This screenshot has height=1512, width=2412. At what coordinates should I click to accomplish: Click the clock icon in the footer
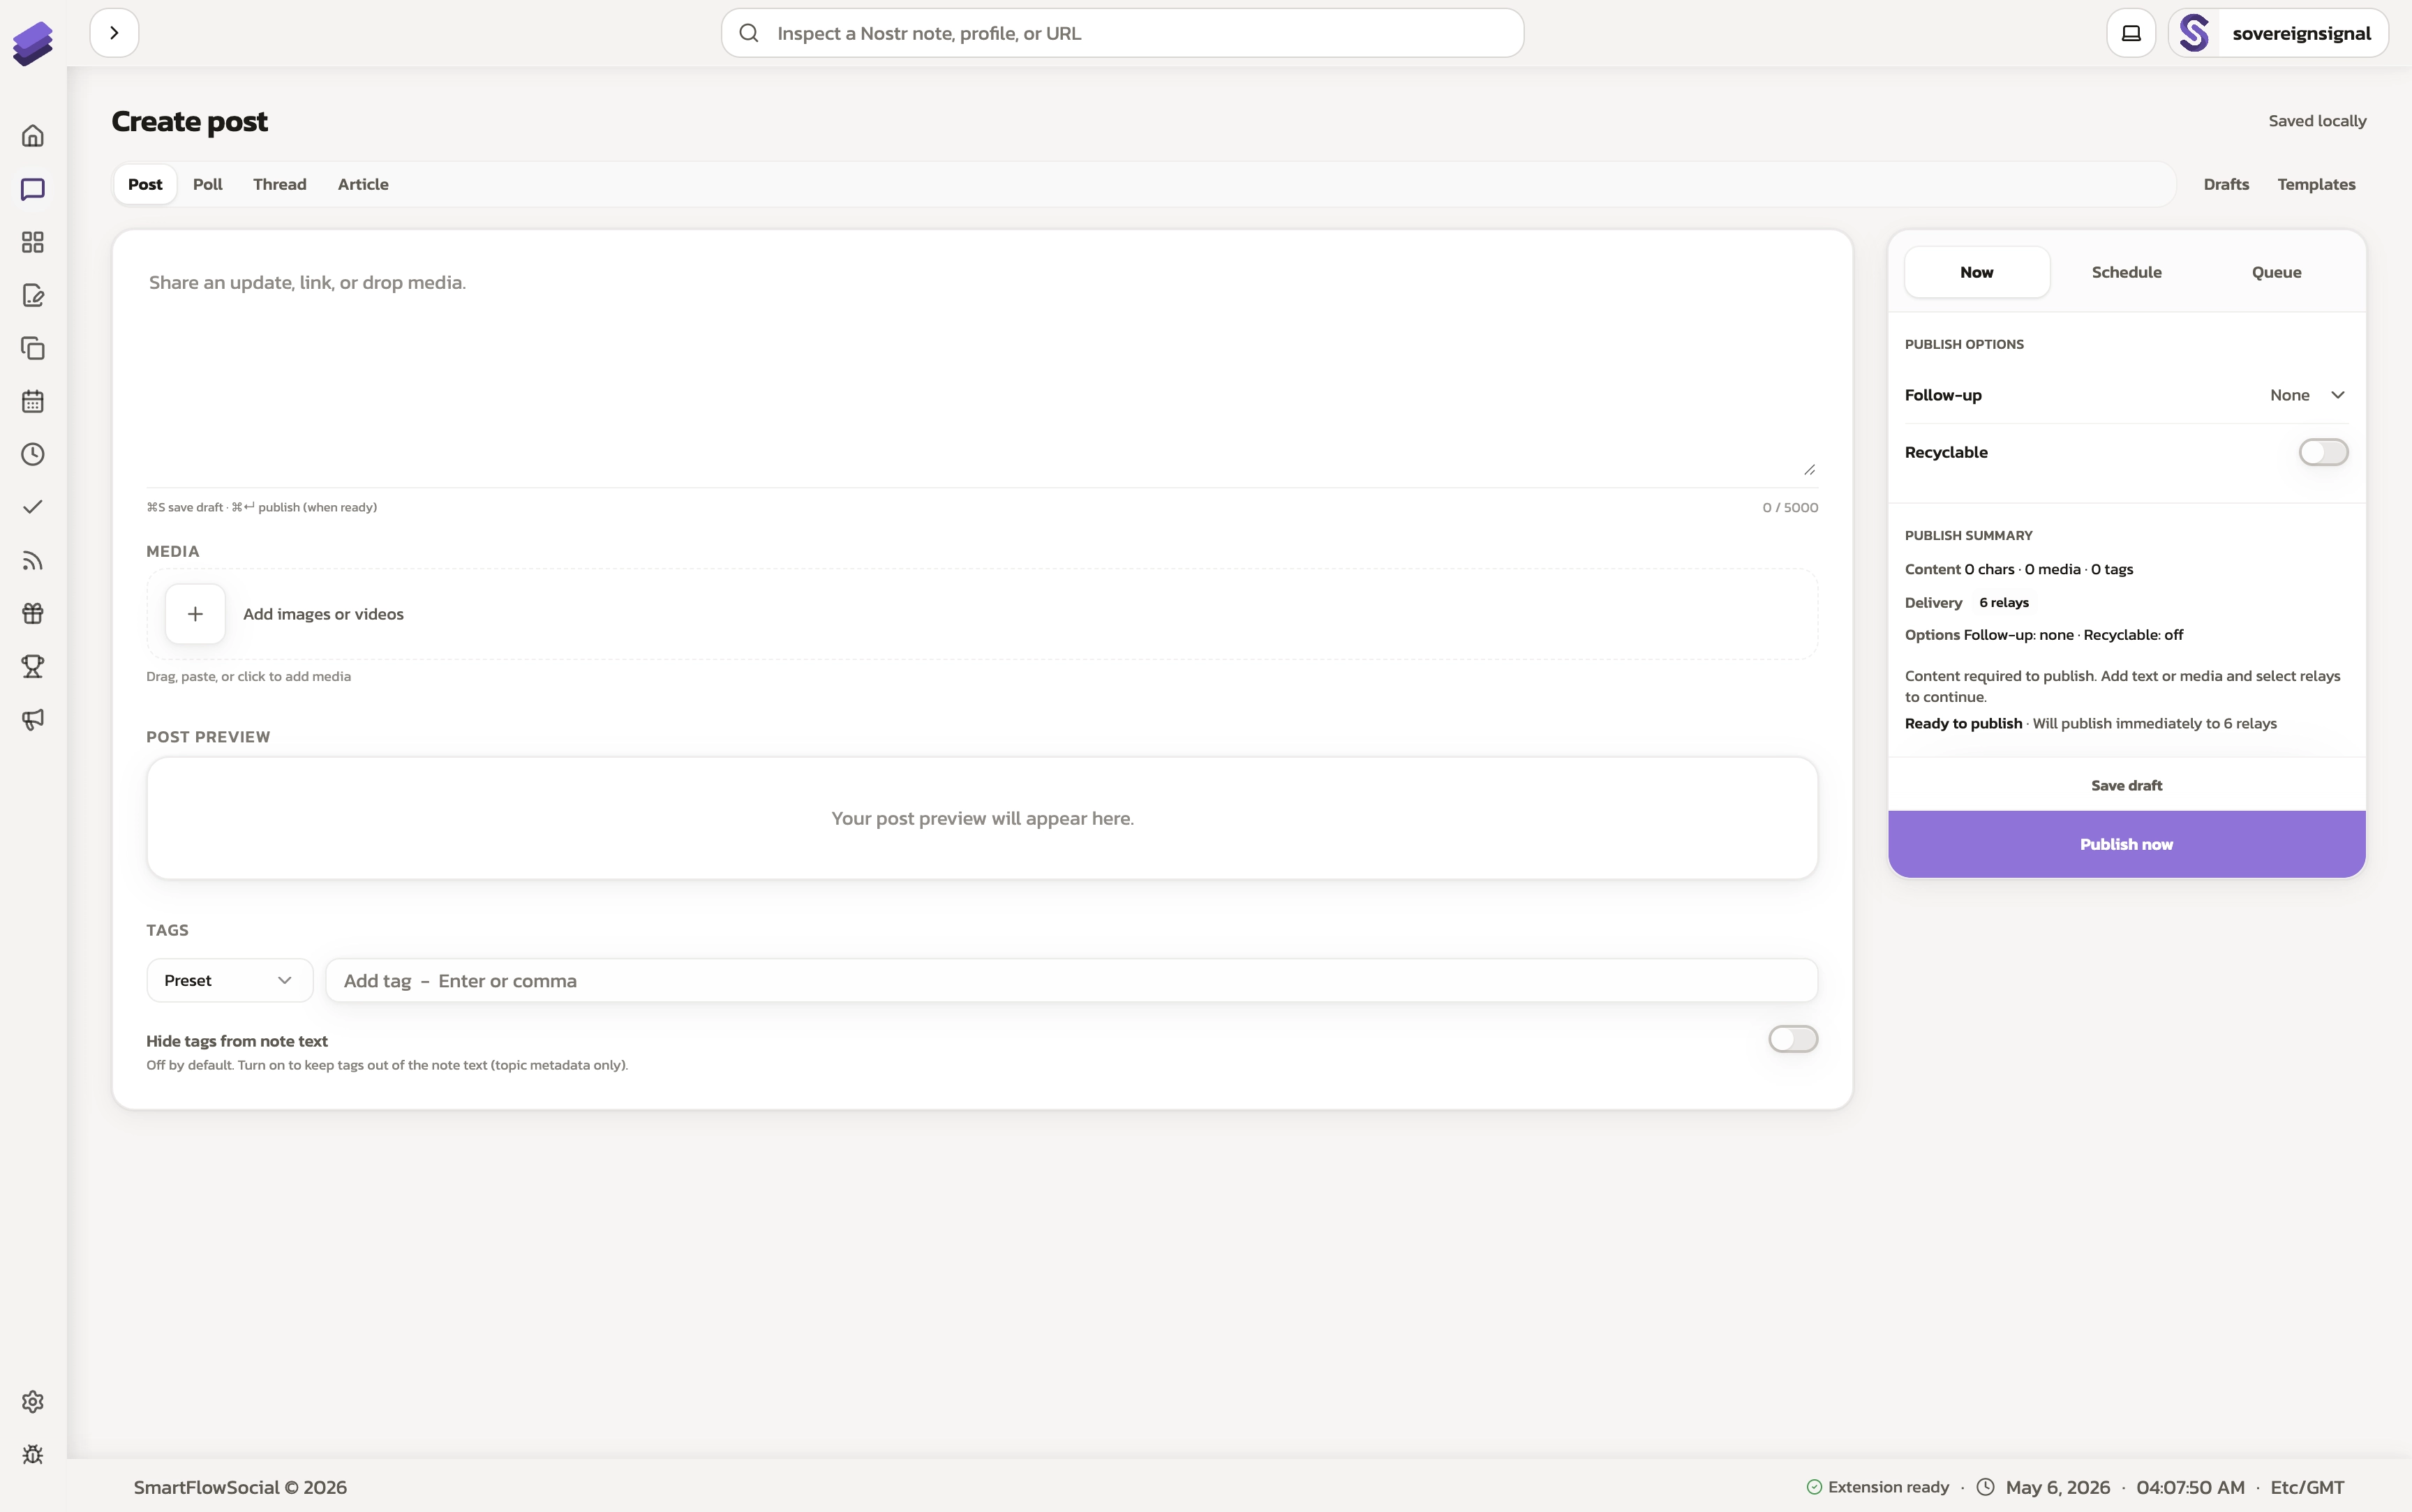1985,1487
